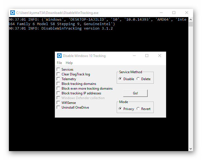Minimize the DisableWinTracking.exe console window
The width and height of the screenshot is (202, 160).
pyautogui.click(x=161, y=13)
